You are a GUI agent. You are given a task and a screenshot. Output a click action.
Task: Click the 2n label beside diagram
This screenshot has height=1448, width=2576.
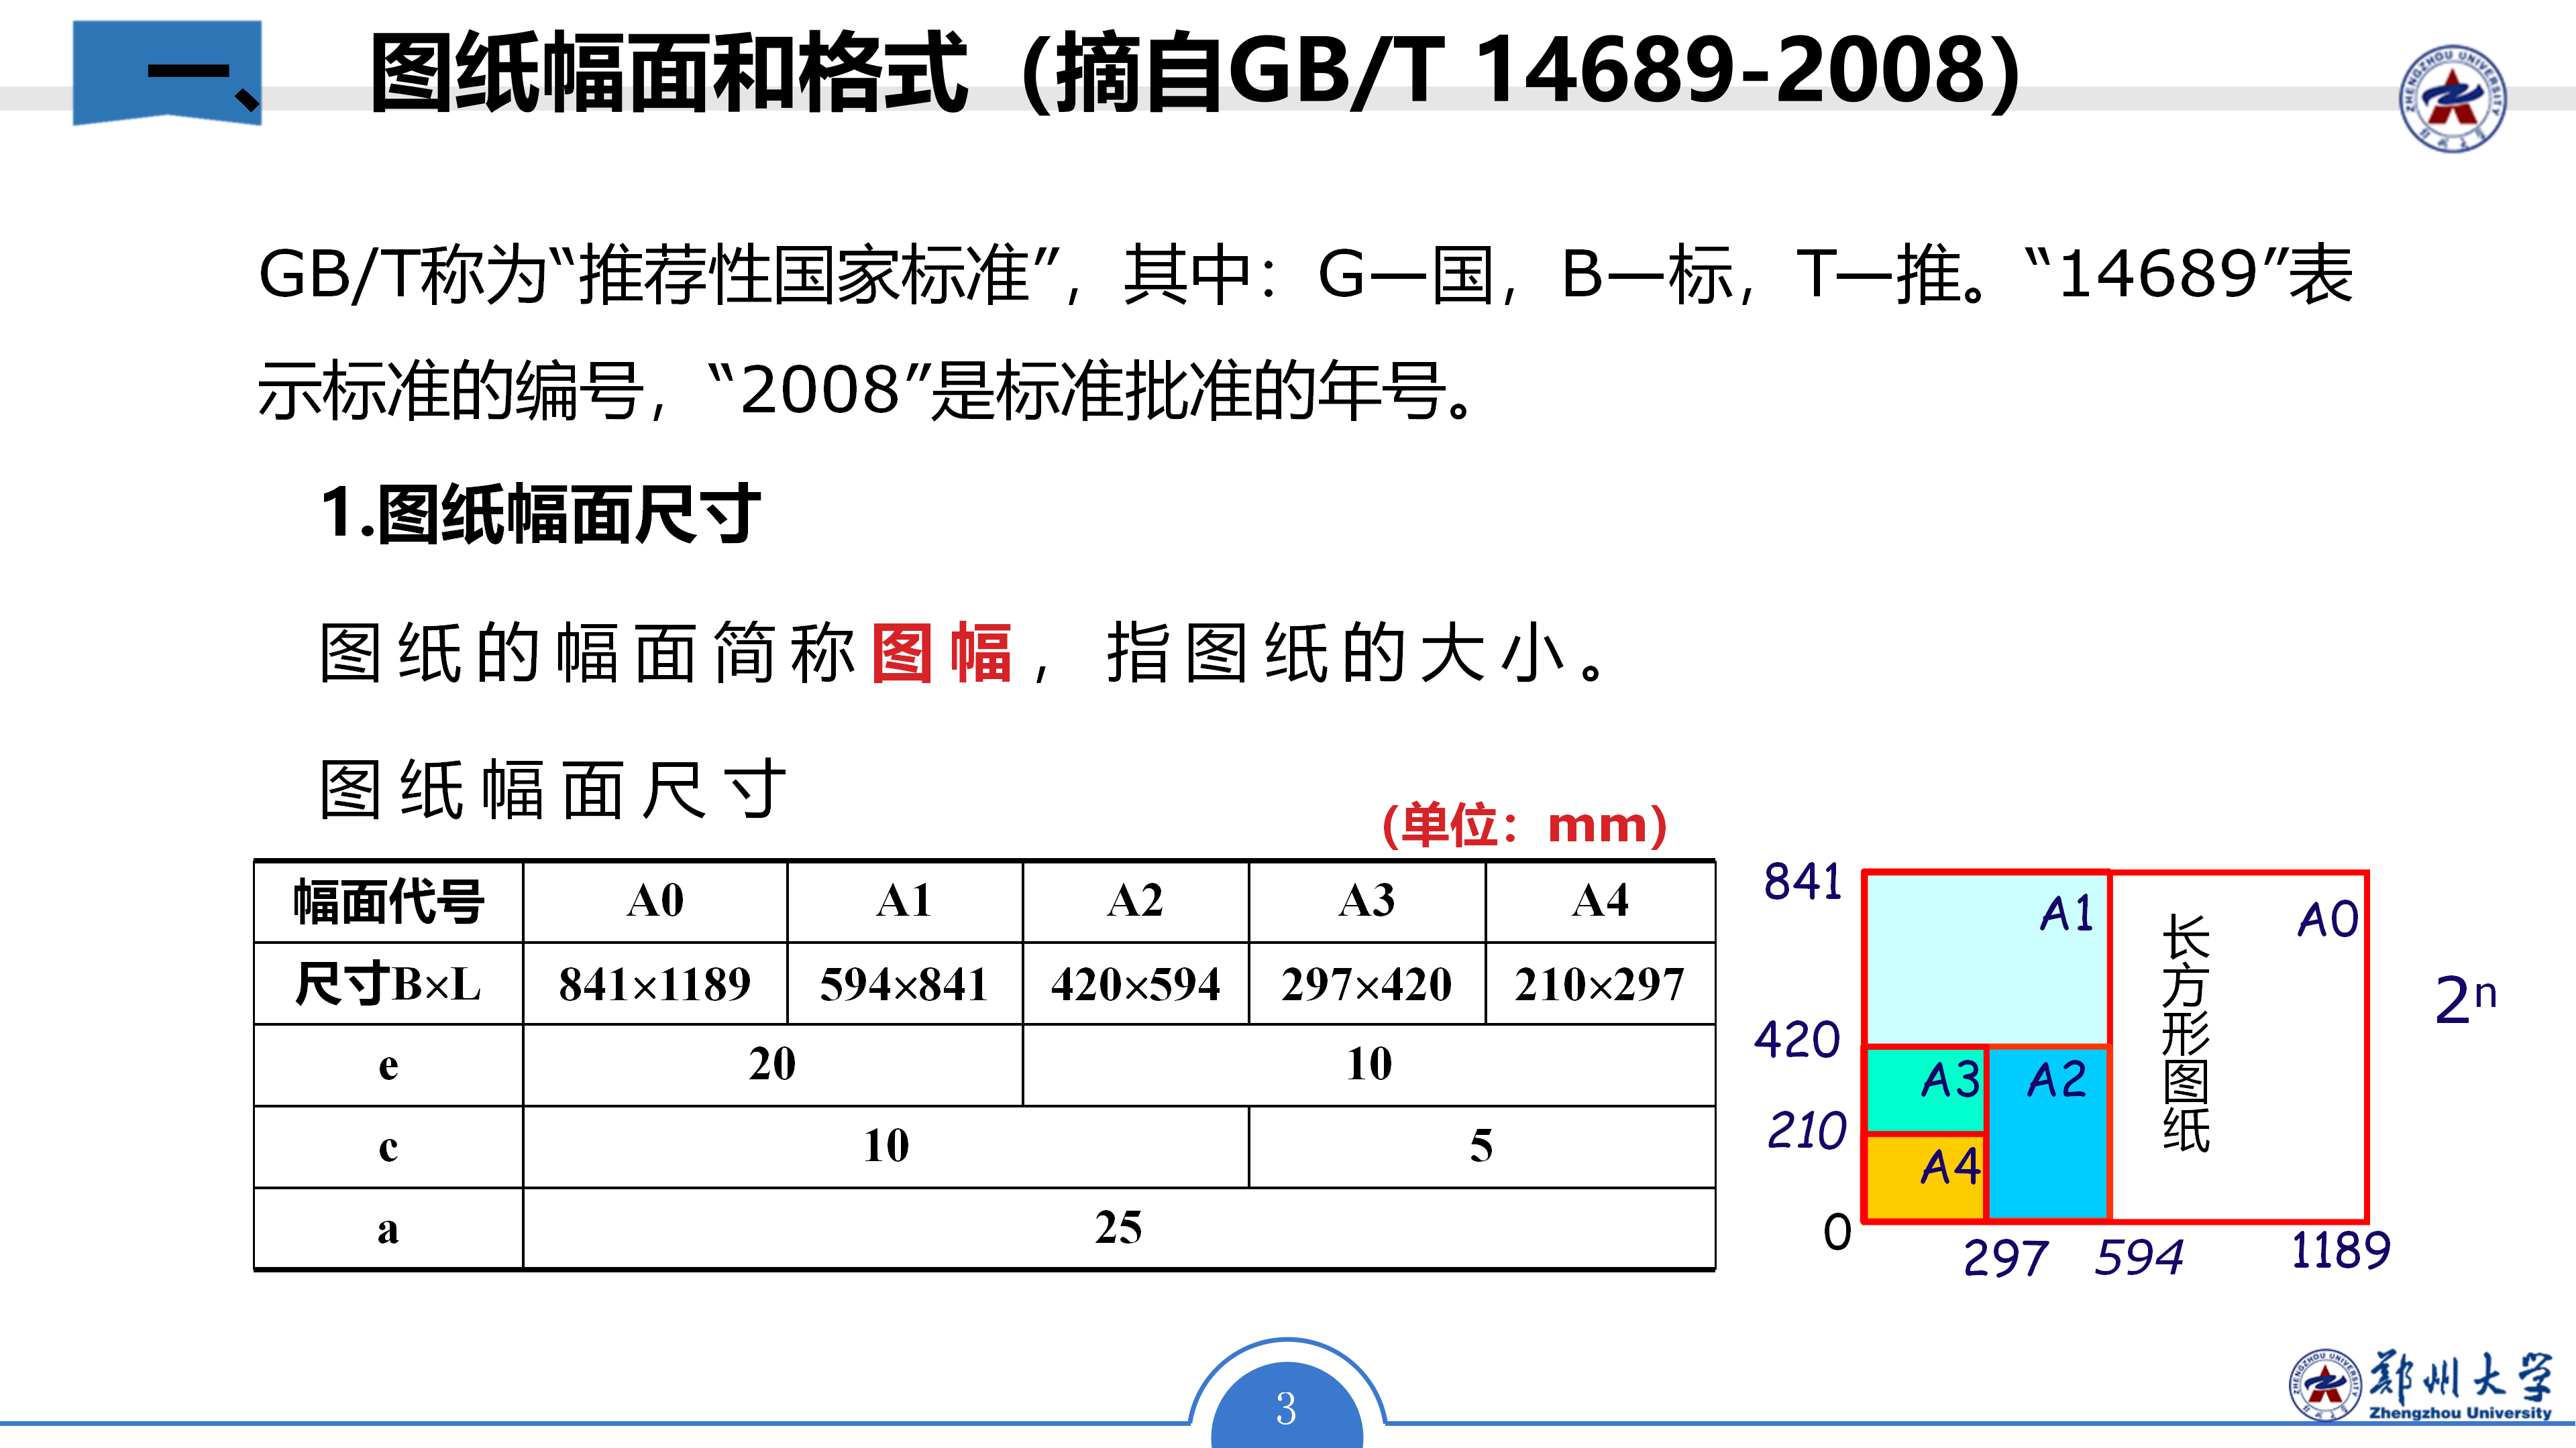[2464, 1000]
